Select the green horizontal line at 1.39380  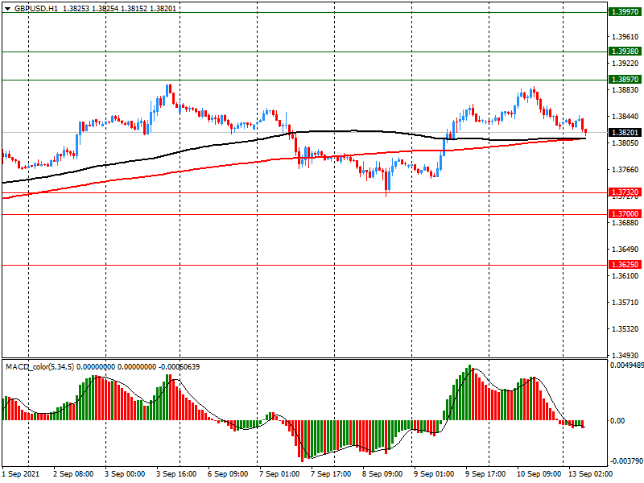(x=304, y=52)
